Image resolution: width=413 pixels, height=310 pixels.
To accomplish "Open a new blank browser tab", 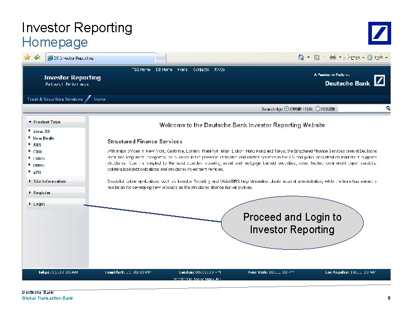I will point(161,58).
